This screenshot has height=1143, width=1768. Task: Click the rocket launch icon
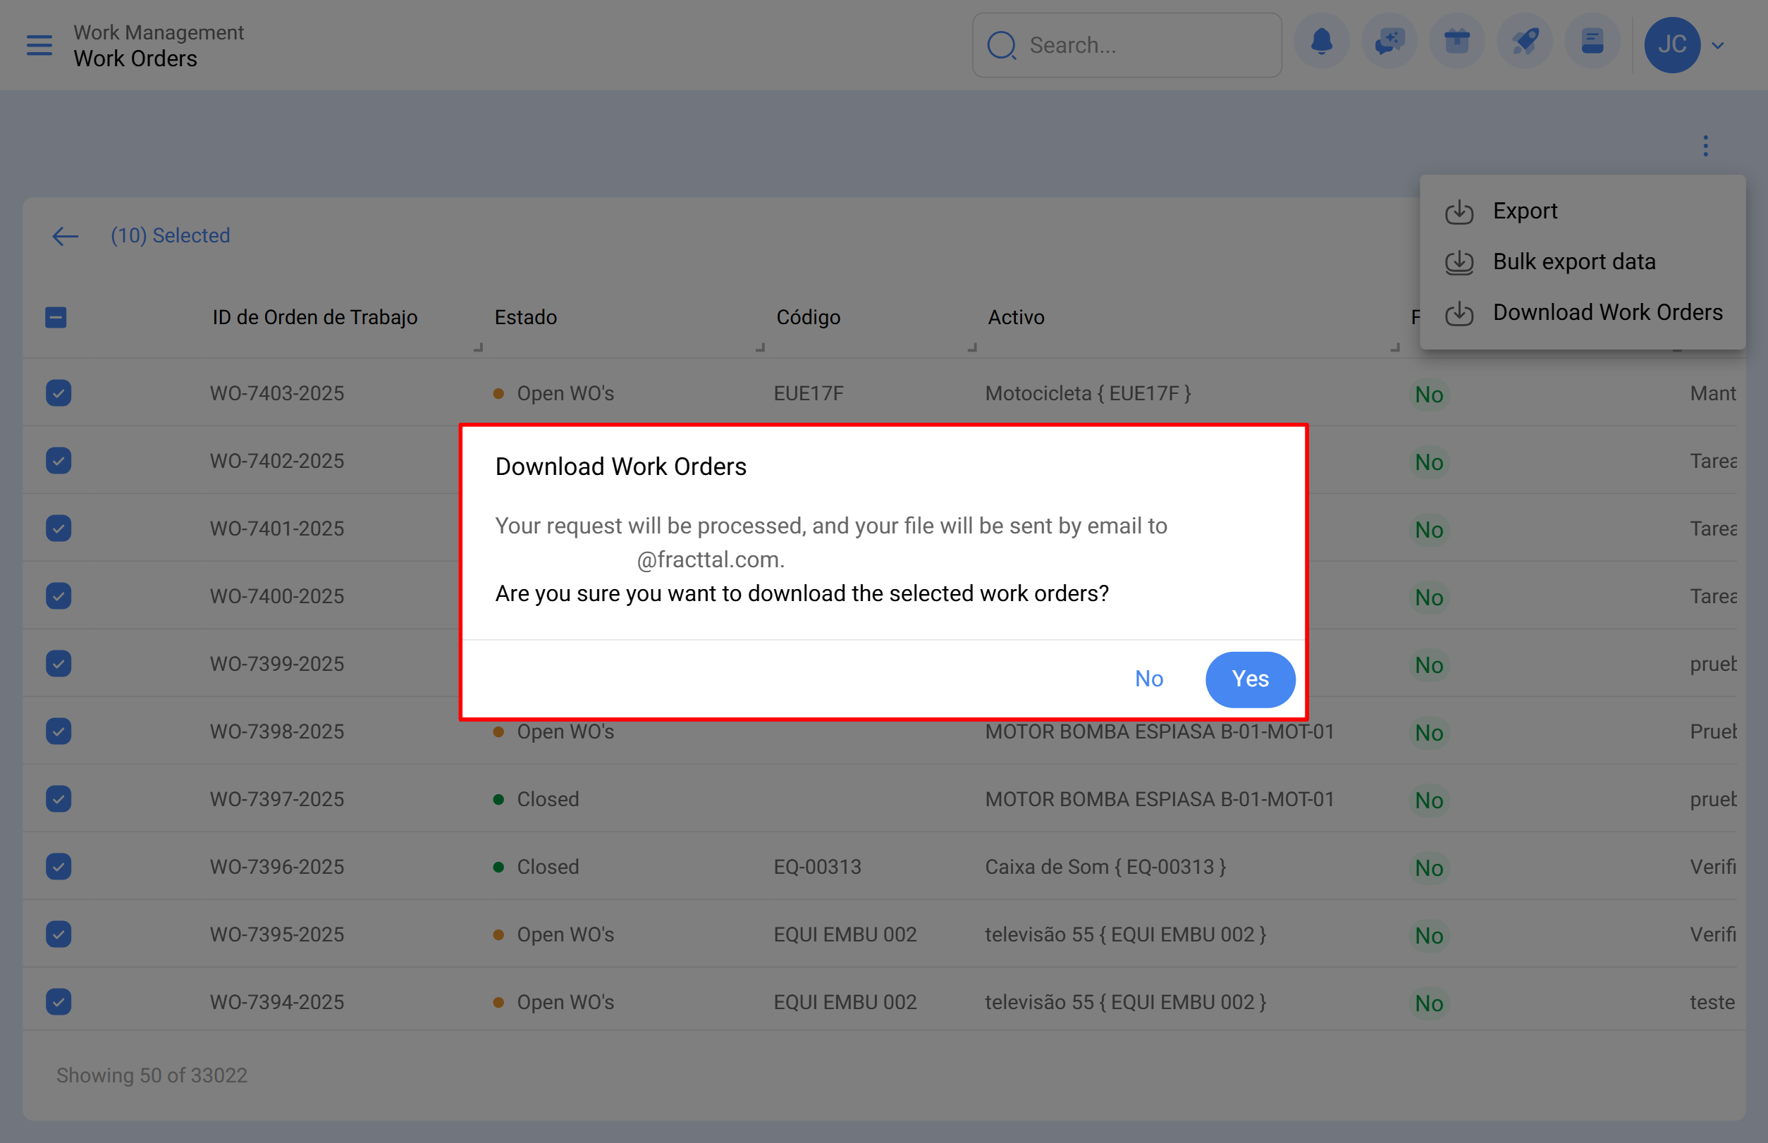pos(1525,42)
